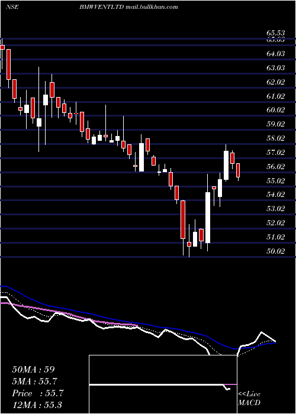
Task: Click the 54.02 price axis label
Action: [x=276, y=195]
